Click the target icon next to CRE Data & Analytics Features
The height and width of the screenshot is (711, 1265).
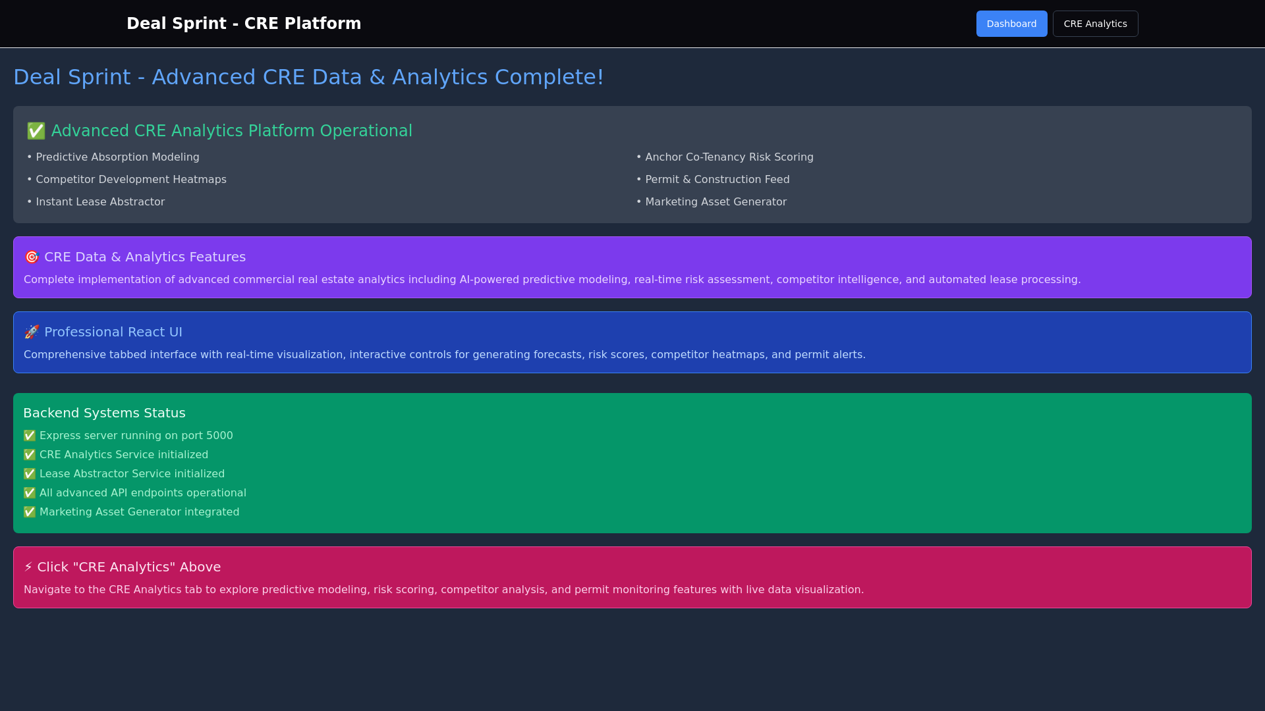[32, 257]
